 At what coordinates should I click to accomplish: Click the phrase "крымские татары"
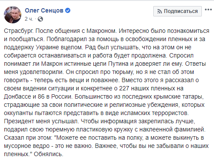coord(163,97)
